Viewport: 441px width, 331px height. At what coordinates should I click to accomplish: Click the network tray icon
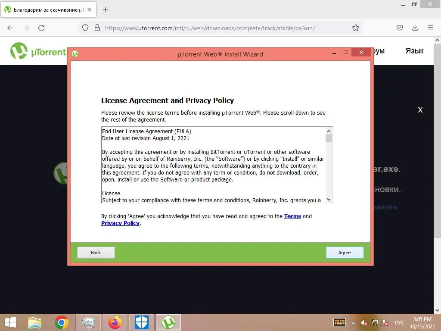coord(374,322)
